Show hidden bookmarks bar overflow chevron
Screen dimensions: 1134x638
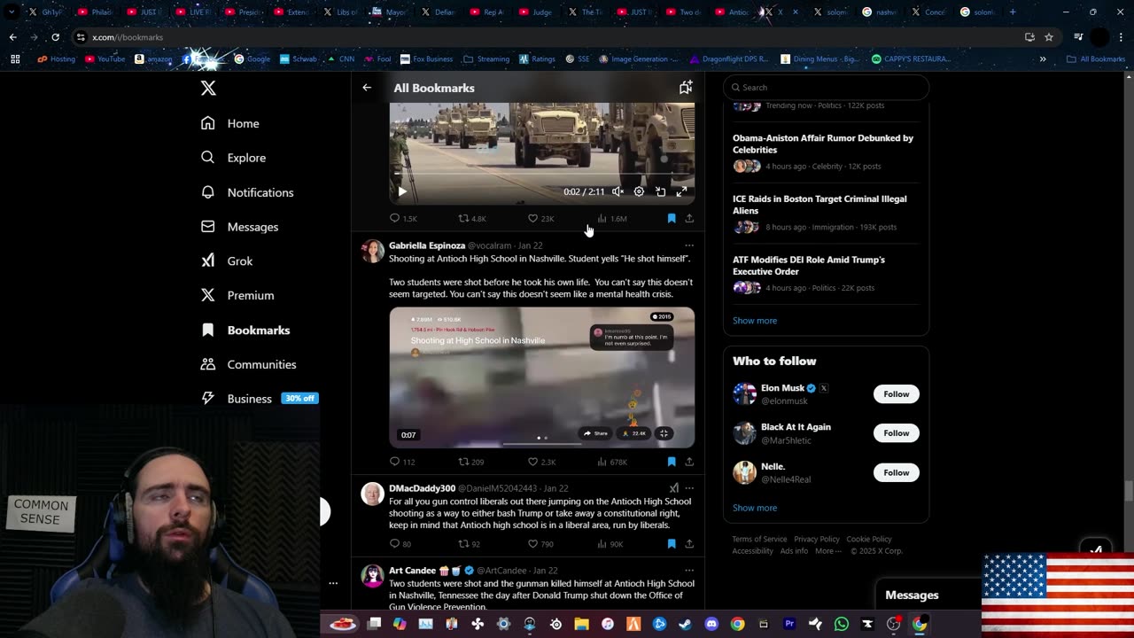pyautogui.click(x=1043, y=59)
